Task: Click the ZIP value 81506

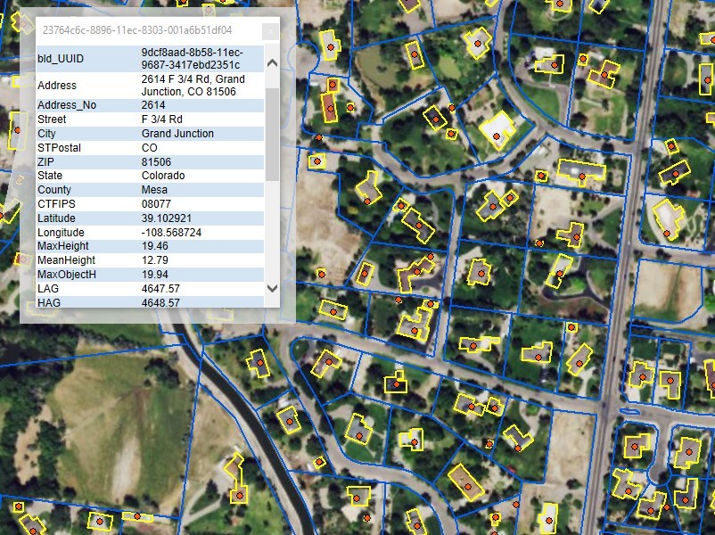Action: tap(156, 162)
